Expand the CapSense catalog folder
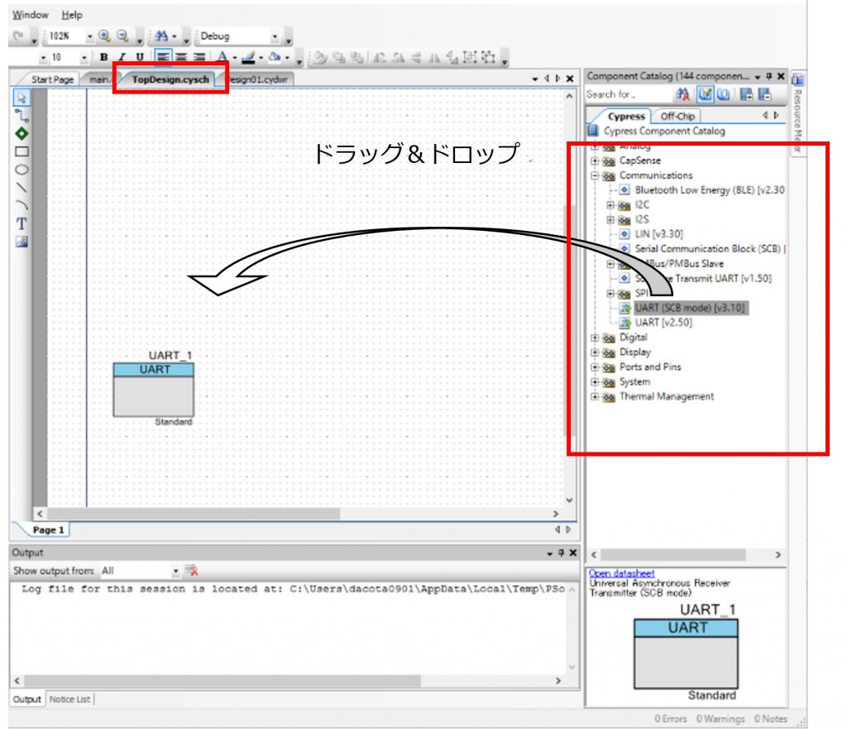The width and height of the screenshot is (847, 729). point(595,161)
